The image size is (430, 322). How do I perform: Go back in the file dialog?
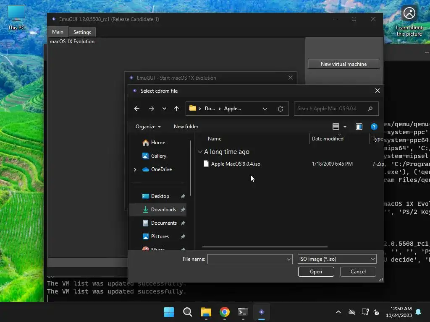(x=137, y=109)
